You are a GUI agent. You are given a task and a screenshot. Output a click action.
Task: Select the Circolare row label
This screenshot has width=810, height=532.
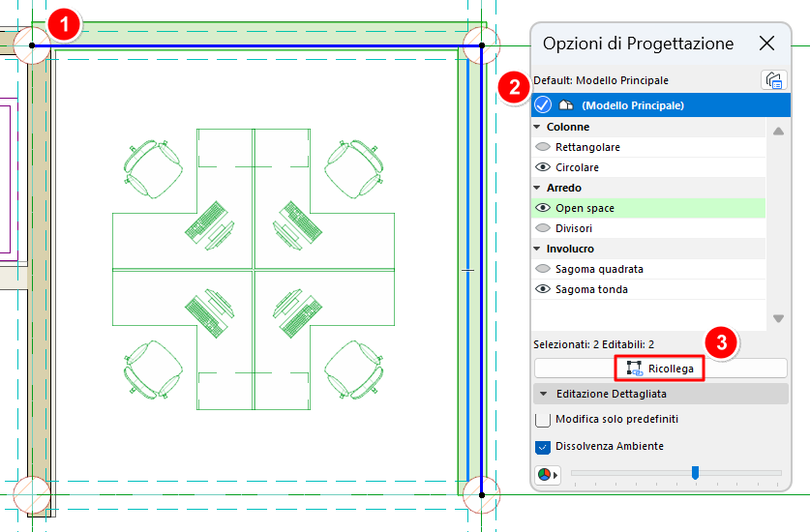577,167
